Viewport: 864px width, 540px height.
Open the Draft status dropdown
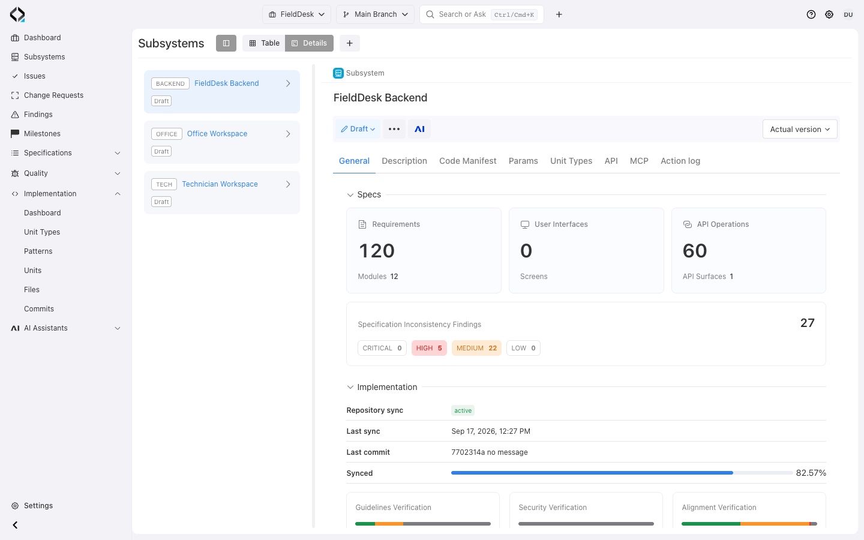point(358,129)
